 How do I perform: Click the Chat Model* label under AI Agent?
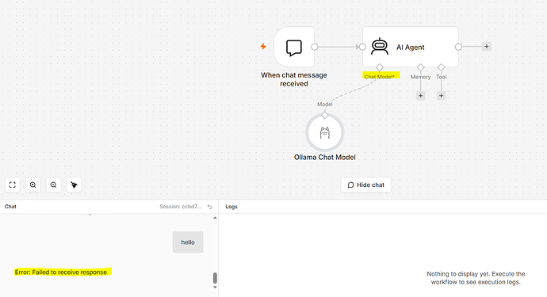(380, 77)
